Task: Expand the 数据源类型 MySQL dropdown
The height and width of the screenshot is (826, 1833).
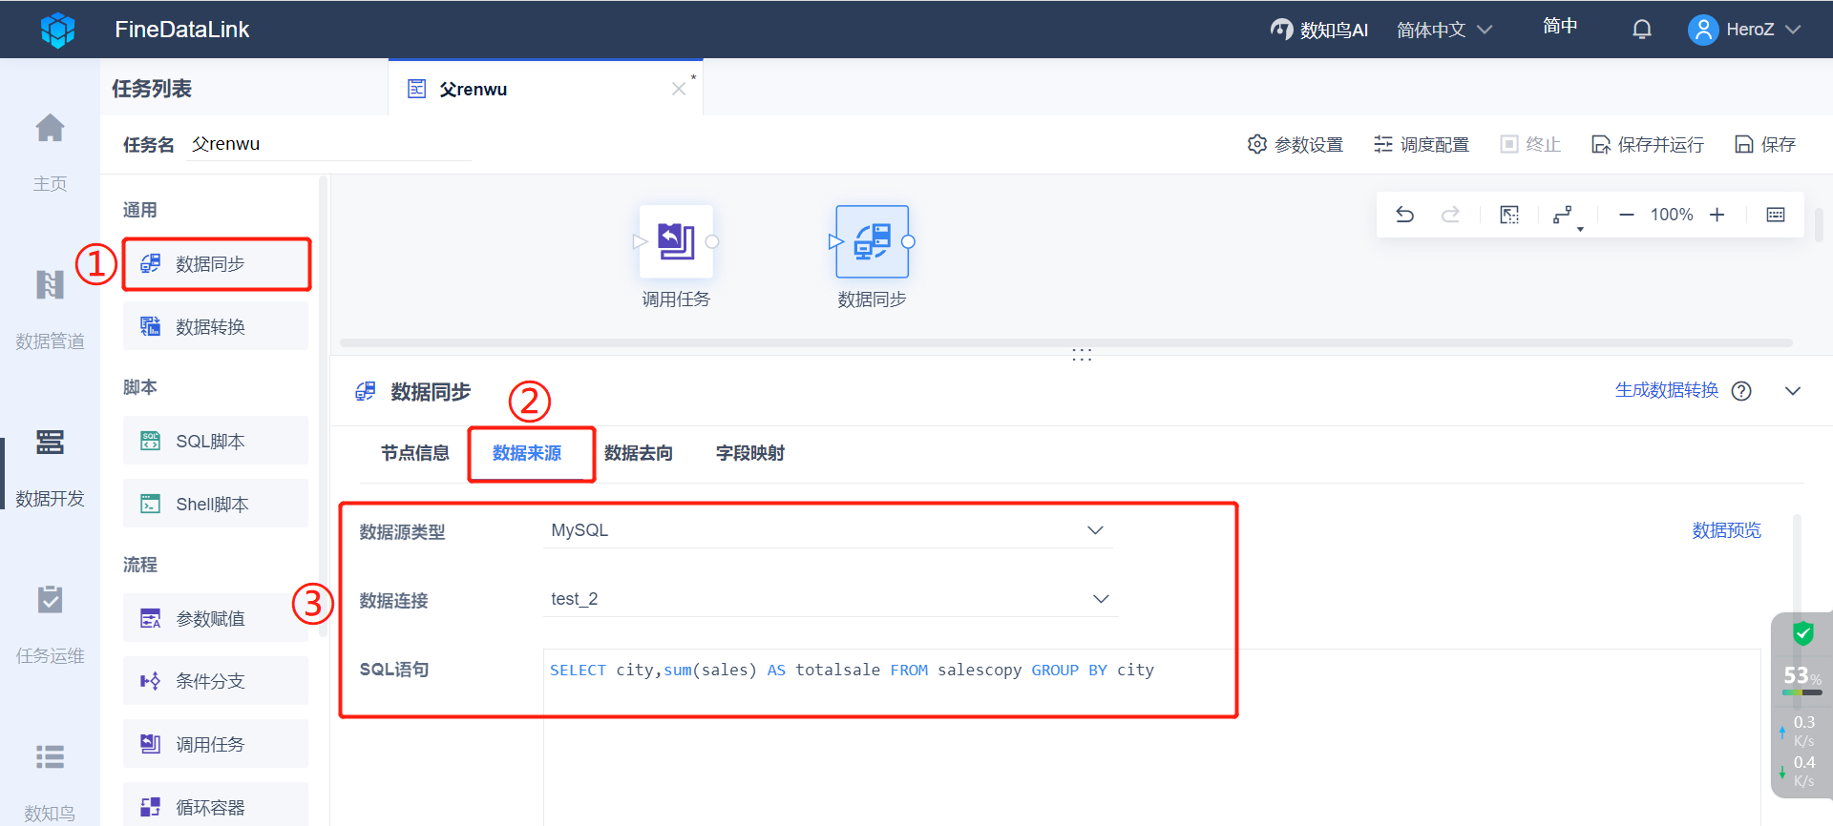Action: click(x=828, y=530)
